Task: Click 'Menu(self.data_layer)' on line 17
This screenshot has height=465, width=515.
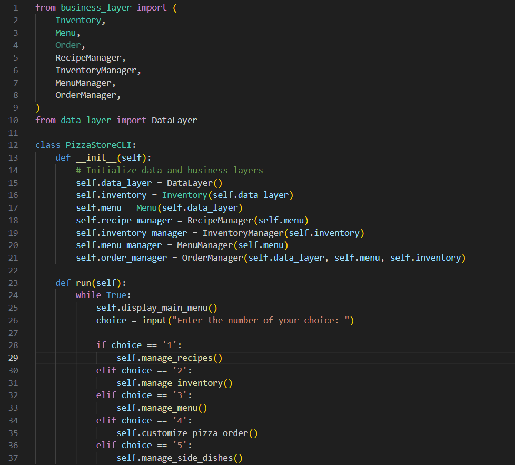Action: point(189,208)
